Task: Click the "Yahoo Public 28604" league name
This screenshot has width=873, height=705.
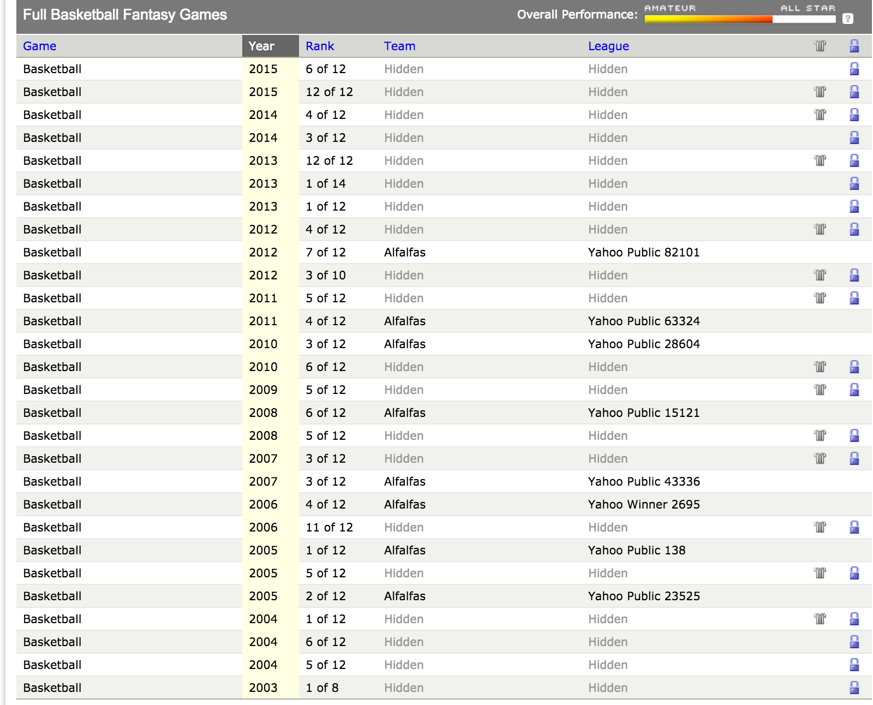Action: pyautogui.click(x=644, y=344)
